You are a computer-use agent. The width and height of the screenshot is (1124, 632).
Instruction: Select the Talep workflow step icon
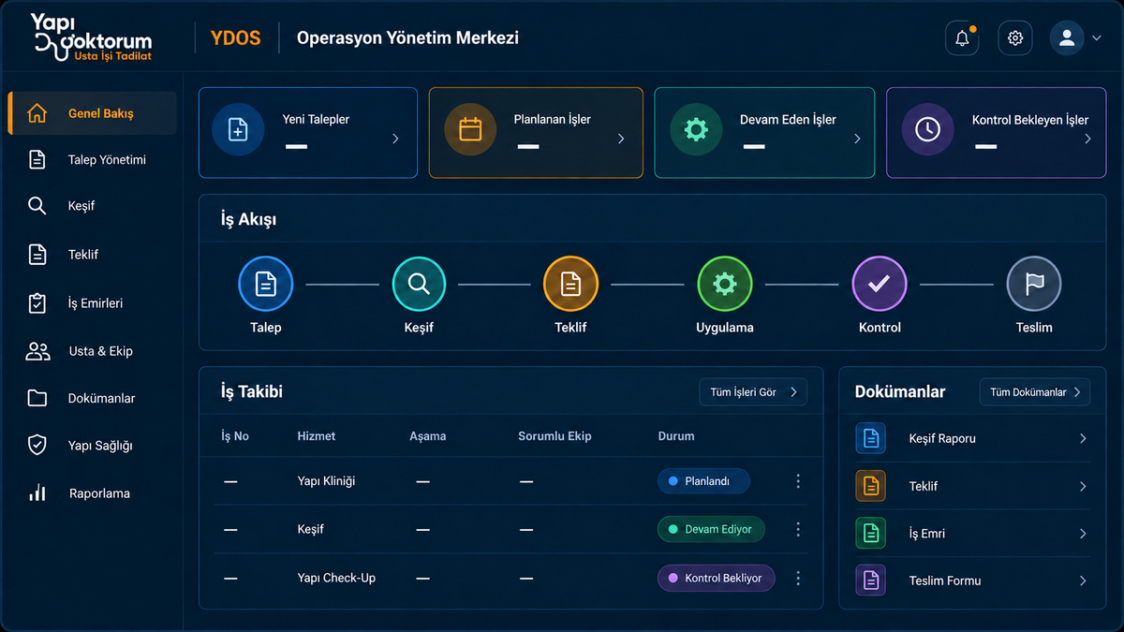coord(266,284)
